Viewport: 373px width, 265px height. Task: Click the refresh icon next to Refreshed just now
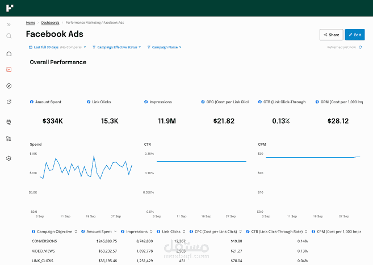tap(361, 47)
